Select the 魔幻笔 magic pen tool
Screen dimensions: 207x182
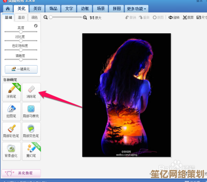click(x=31, y=151)
